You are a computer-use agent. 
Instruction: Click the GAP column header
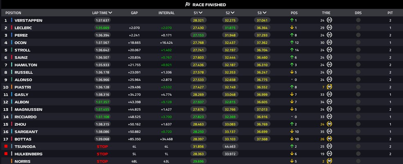tap(134, 13)
